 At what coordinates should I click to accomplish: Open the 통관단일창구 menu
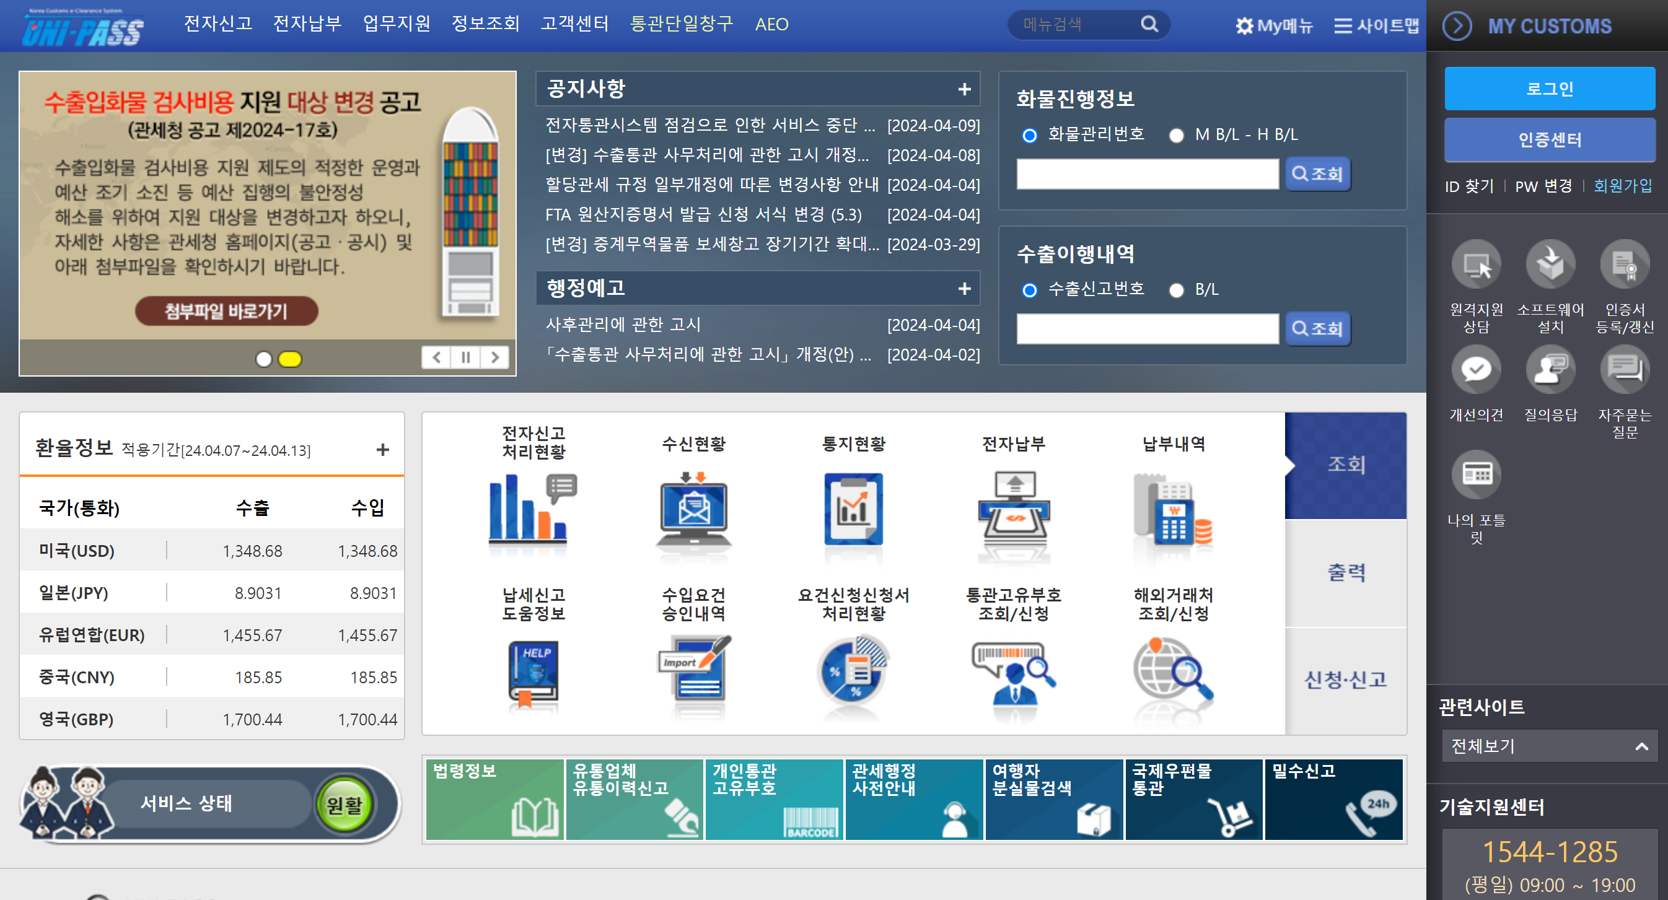click(681, 24)
